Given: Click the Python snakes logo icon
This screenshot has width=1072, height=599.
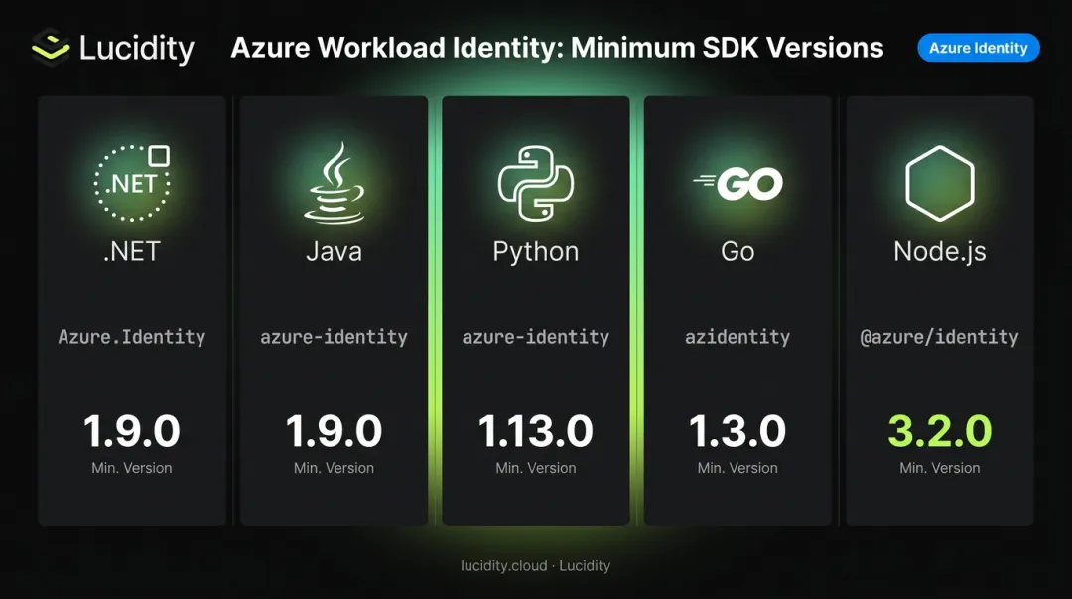Looking at the screenshot, I should [x=535, y=183].
